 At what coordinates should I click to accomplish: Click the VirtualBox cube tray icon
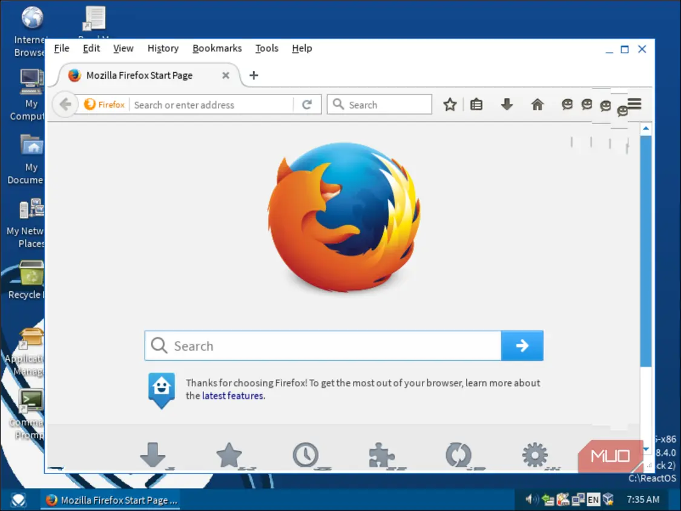[608, 499]
